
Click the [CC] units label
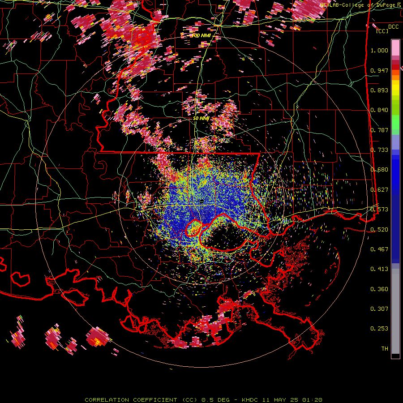(382, 31)
